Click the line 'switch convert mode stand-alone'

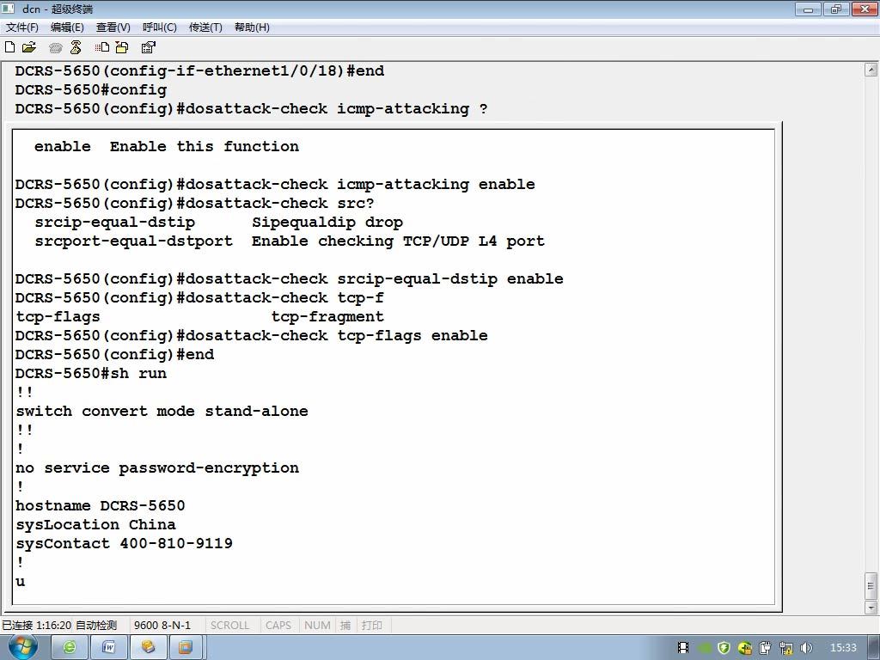click(162, 412)
